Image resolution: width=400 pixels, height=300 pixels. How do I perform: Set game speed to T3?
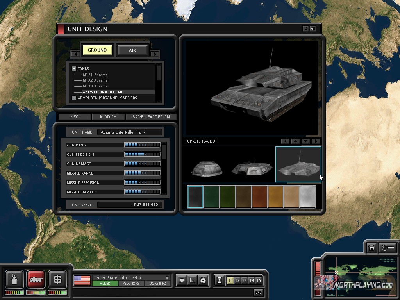244,280
